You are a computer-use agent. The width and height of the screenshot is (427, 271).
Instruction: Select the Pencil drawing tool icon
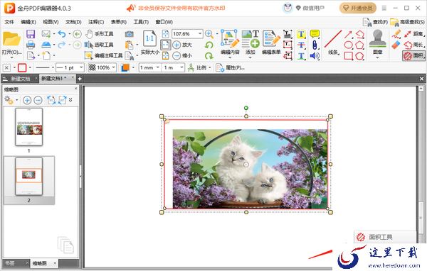[x=396, y=34]
